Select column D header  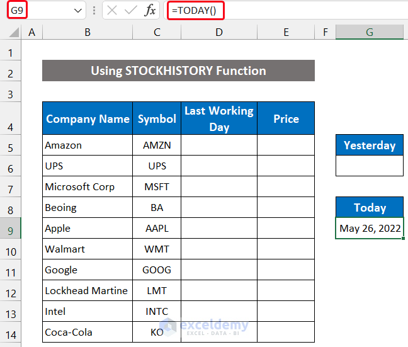[218, 32]
